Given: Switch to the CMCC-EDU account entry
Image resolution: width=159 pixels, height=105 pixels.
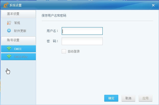Looking at the screenshot, I should click(x=20, y=57).
